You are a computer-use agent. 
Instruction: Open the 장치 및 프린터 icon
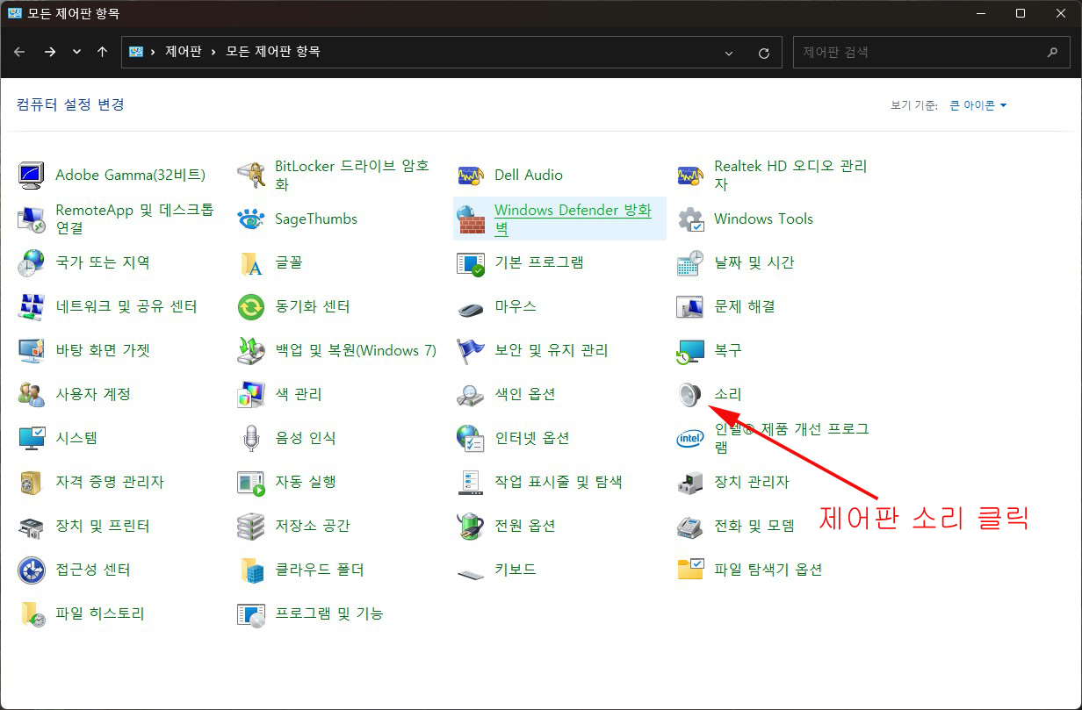tap(32, 526)
